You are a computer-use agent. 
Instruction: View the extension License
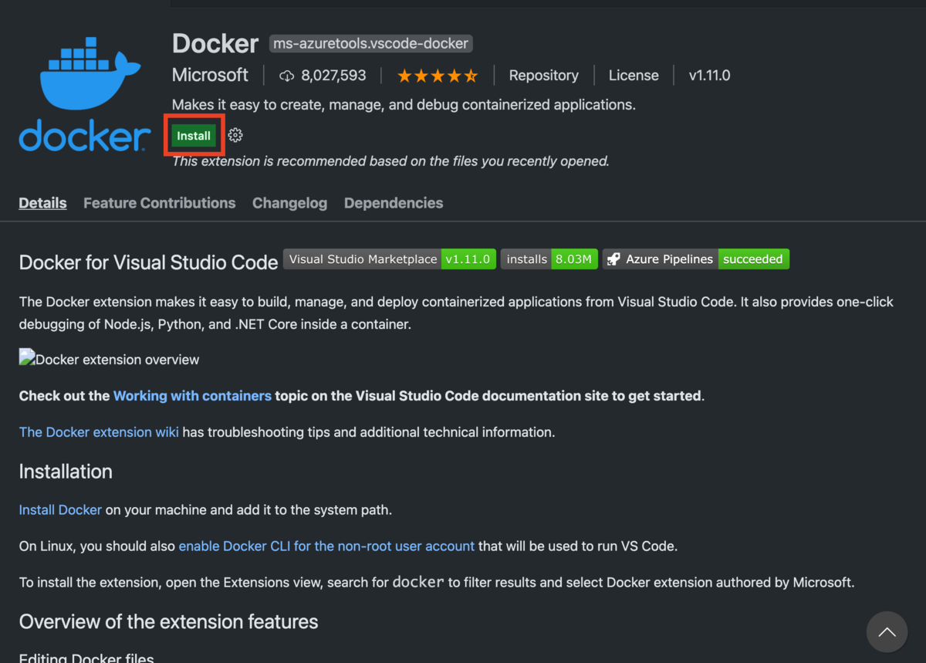[634, 75]
